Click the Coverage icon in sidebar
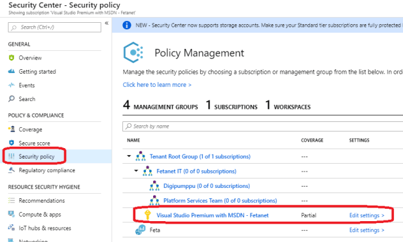This screenshot has height=242, width=403. pos(12,129)
